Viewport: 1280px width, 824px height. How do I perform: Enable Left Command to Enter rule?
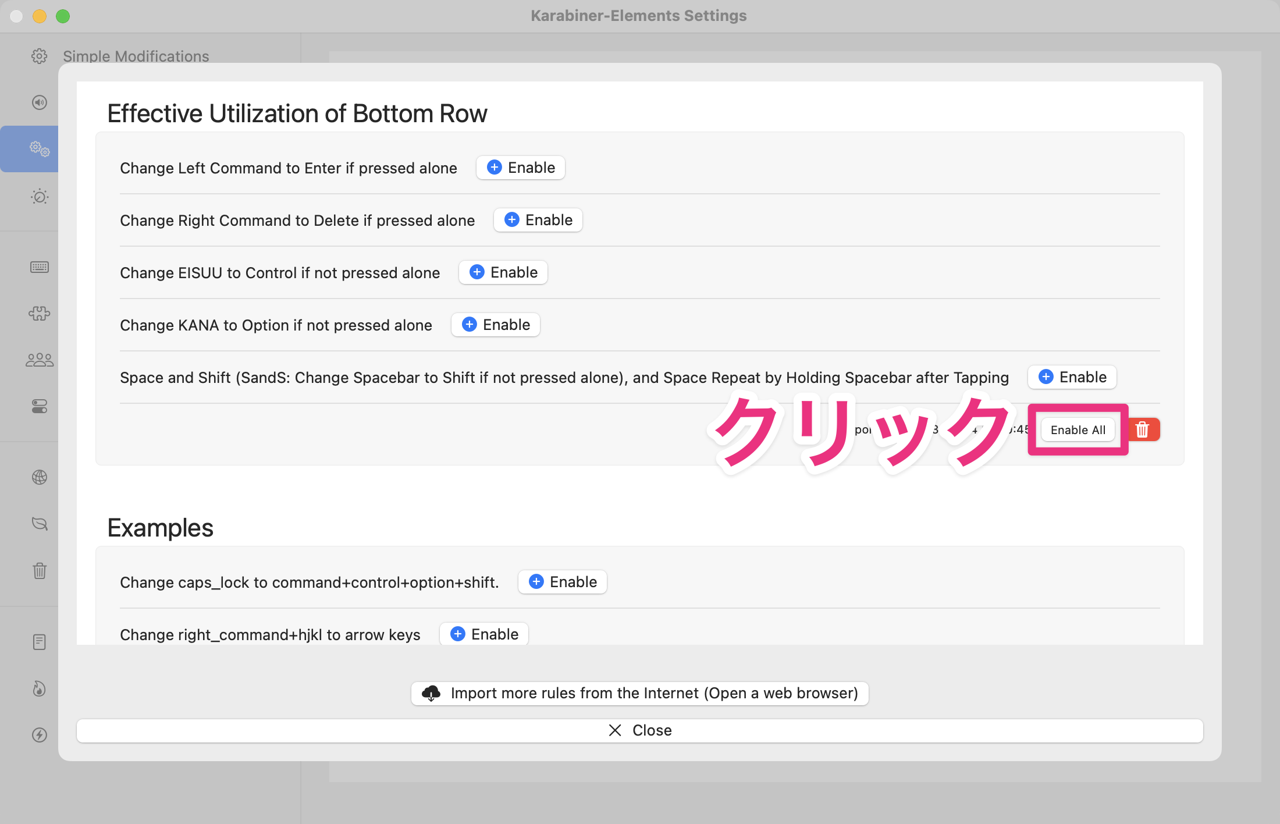521,168
